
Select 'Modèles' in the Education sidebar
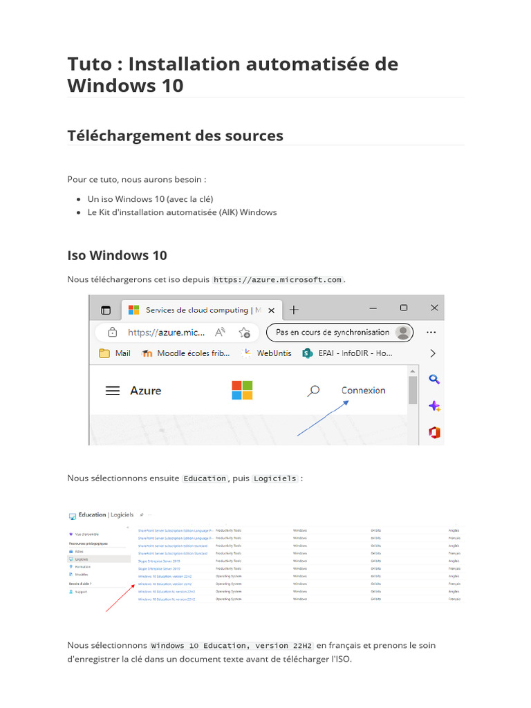click(79, 575)
